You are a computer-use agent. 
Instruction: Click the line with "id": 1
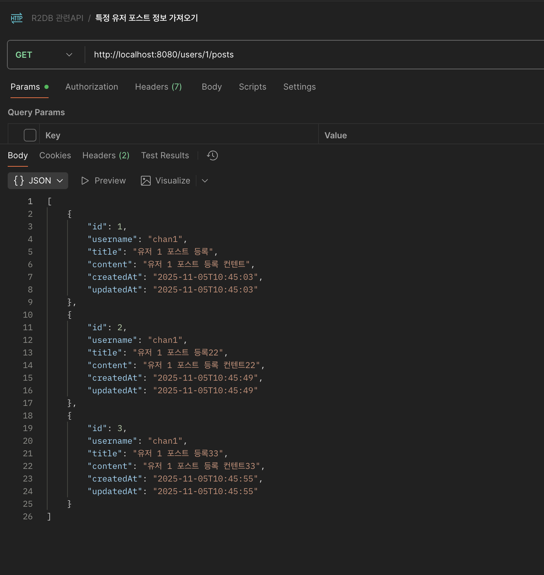pos(107,227)
